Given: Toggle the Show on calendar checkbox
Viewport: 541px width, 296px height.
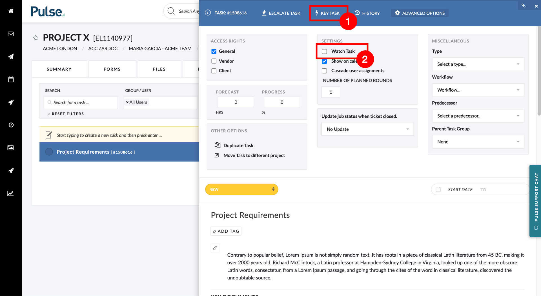Looking at the screenshot, I should click(x=324, y=61).
